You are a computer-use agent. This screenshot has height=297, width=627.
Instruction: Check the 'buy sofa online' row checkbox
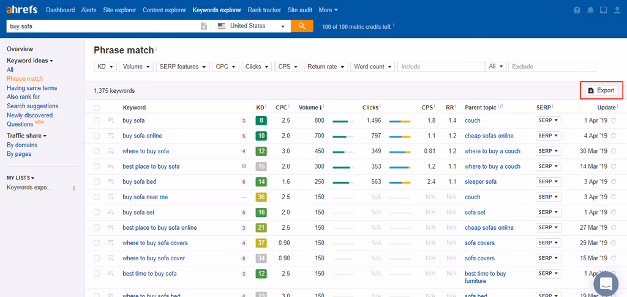[x=96, y=136]
